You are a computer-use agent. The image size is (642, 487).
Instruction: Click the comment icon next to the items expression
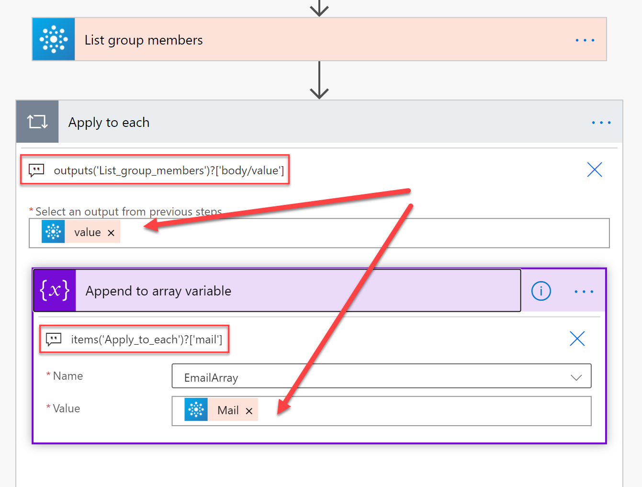[54, 340]
